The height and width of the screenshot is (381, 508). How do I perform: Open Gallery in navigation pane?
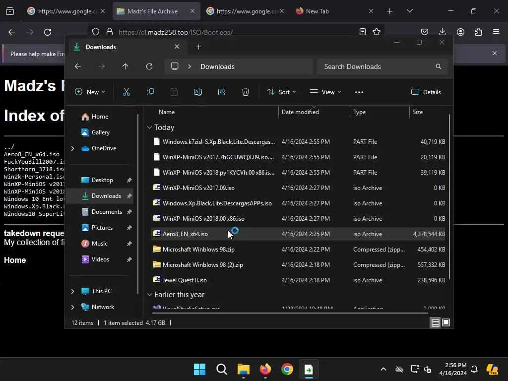coord(100,132)
